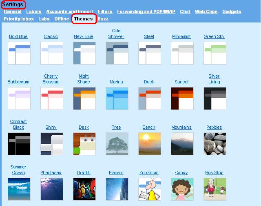Viewport: 261px width, 206px height.
Task: Select the Cherry Blossom theme thumbnail
Action: 52,99
